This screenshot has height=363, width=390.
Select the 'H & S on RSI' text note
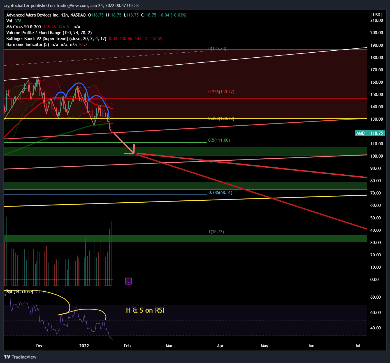point(145,310)
